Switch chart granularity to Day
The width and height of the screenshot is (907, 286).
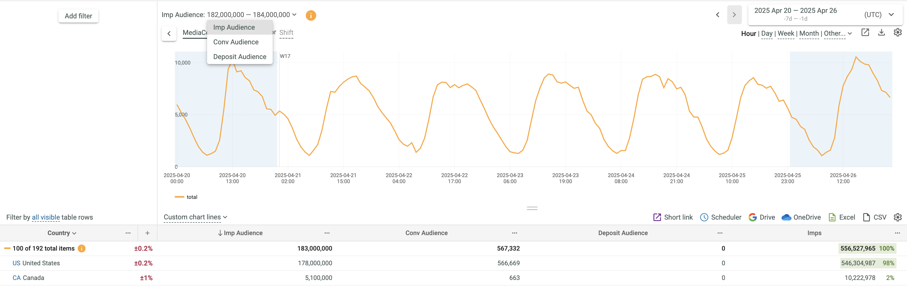pyautogui.click(x=767, y=34)
